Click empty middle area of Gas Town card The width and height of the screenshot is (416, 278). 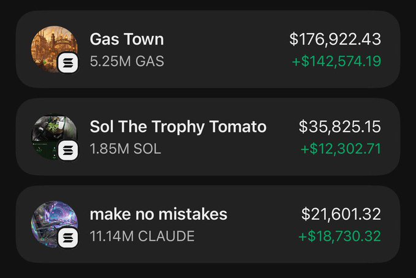(x=227, y=50)
